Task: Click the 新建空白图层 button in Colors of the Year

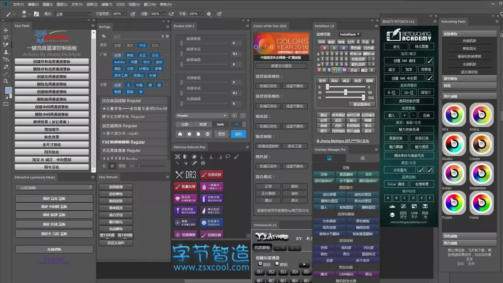Action: click(281, 66)
